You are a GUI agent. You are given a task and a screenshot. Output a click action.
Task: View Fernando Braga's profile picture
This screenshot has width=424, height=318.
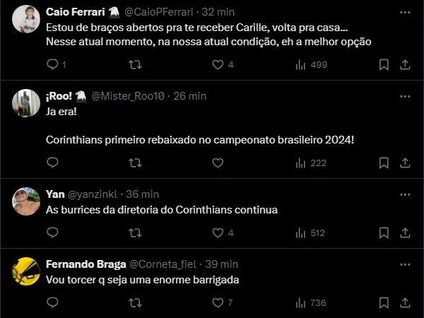25,271
